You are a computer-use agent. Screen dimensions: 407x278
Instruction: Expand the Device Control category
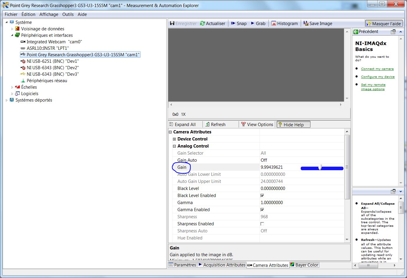[175, 139]
